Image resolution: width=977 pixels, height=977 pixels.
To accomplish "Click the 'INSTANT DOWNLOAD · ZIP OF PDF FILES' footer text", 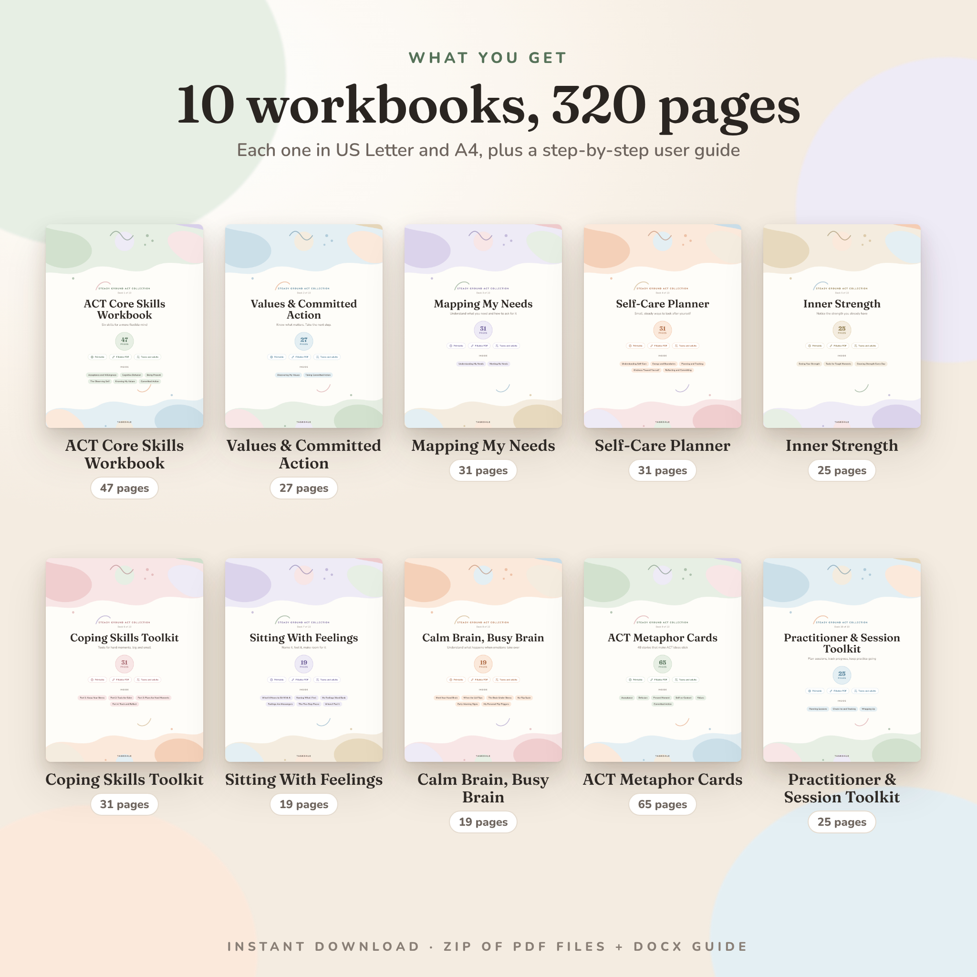I will pos(488,946).
